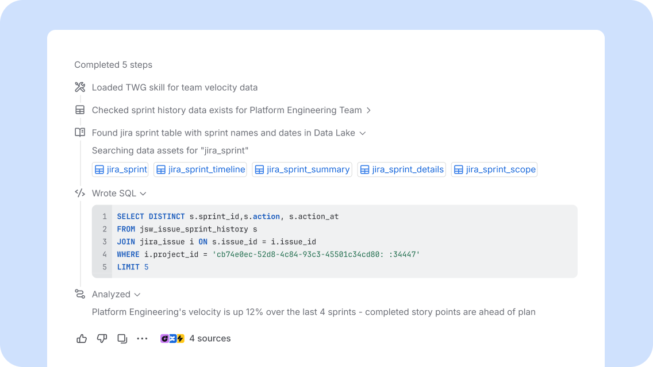Open the jira_sprint_timeline data asset
653x367 pixels.
click(x=200, y=169)
